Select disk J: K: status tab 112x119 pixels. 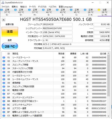[90, 12]
